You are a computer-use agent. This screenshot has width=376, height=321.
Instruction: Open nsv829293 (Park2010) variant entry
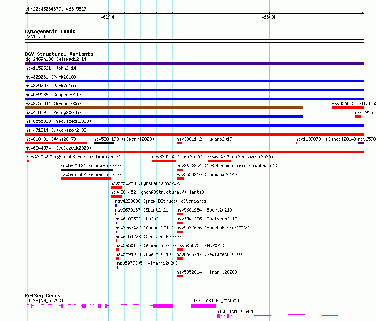click(x=51, y=86)
